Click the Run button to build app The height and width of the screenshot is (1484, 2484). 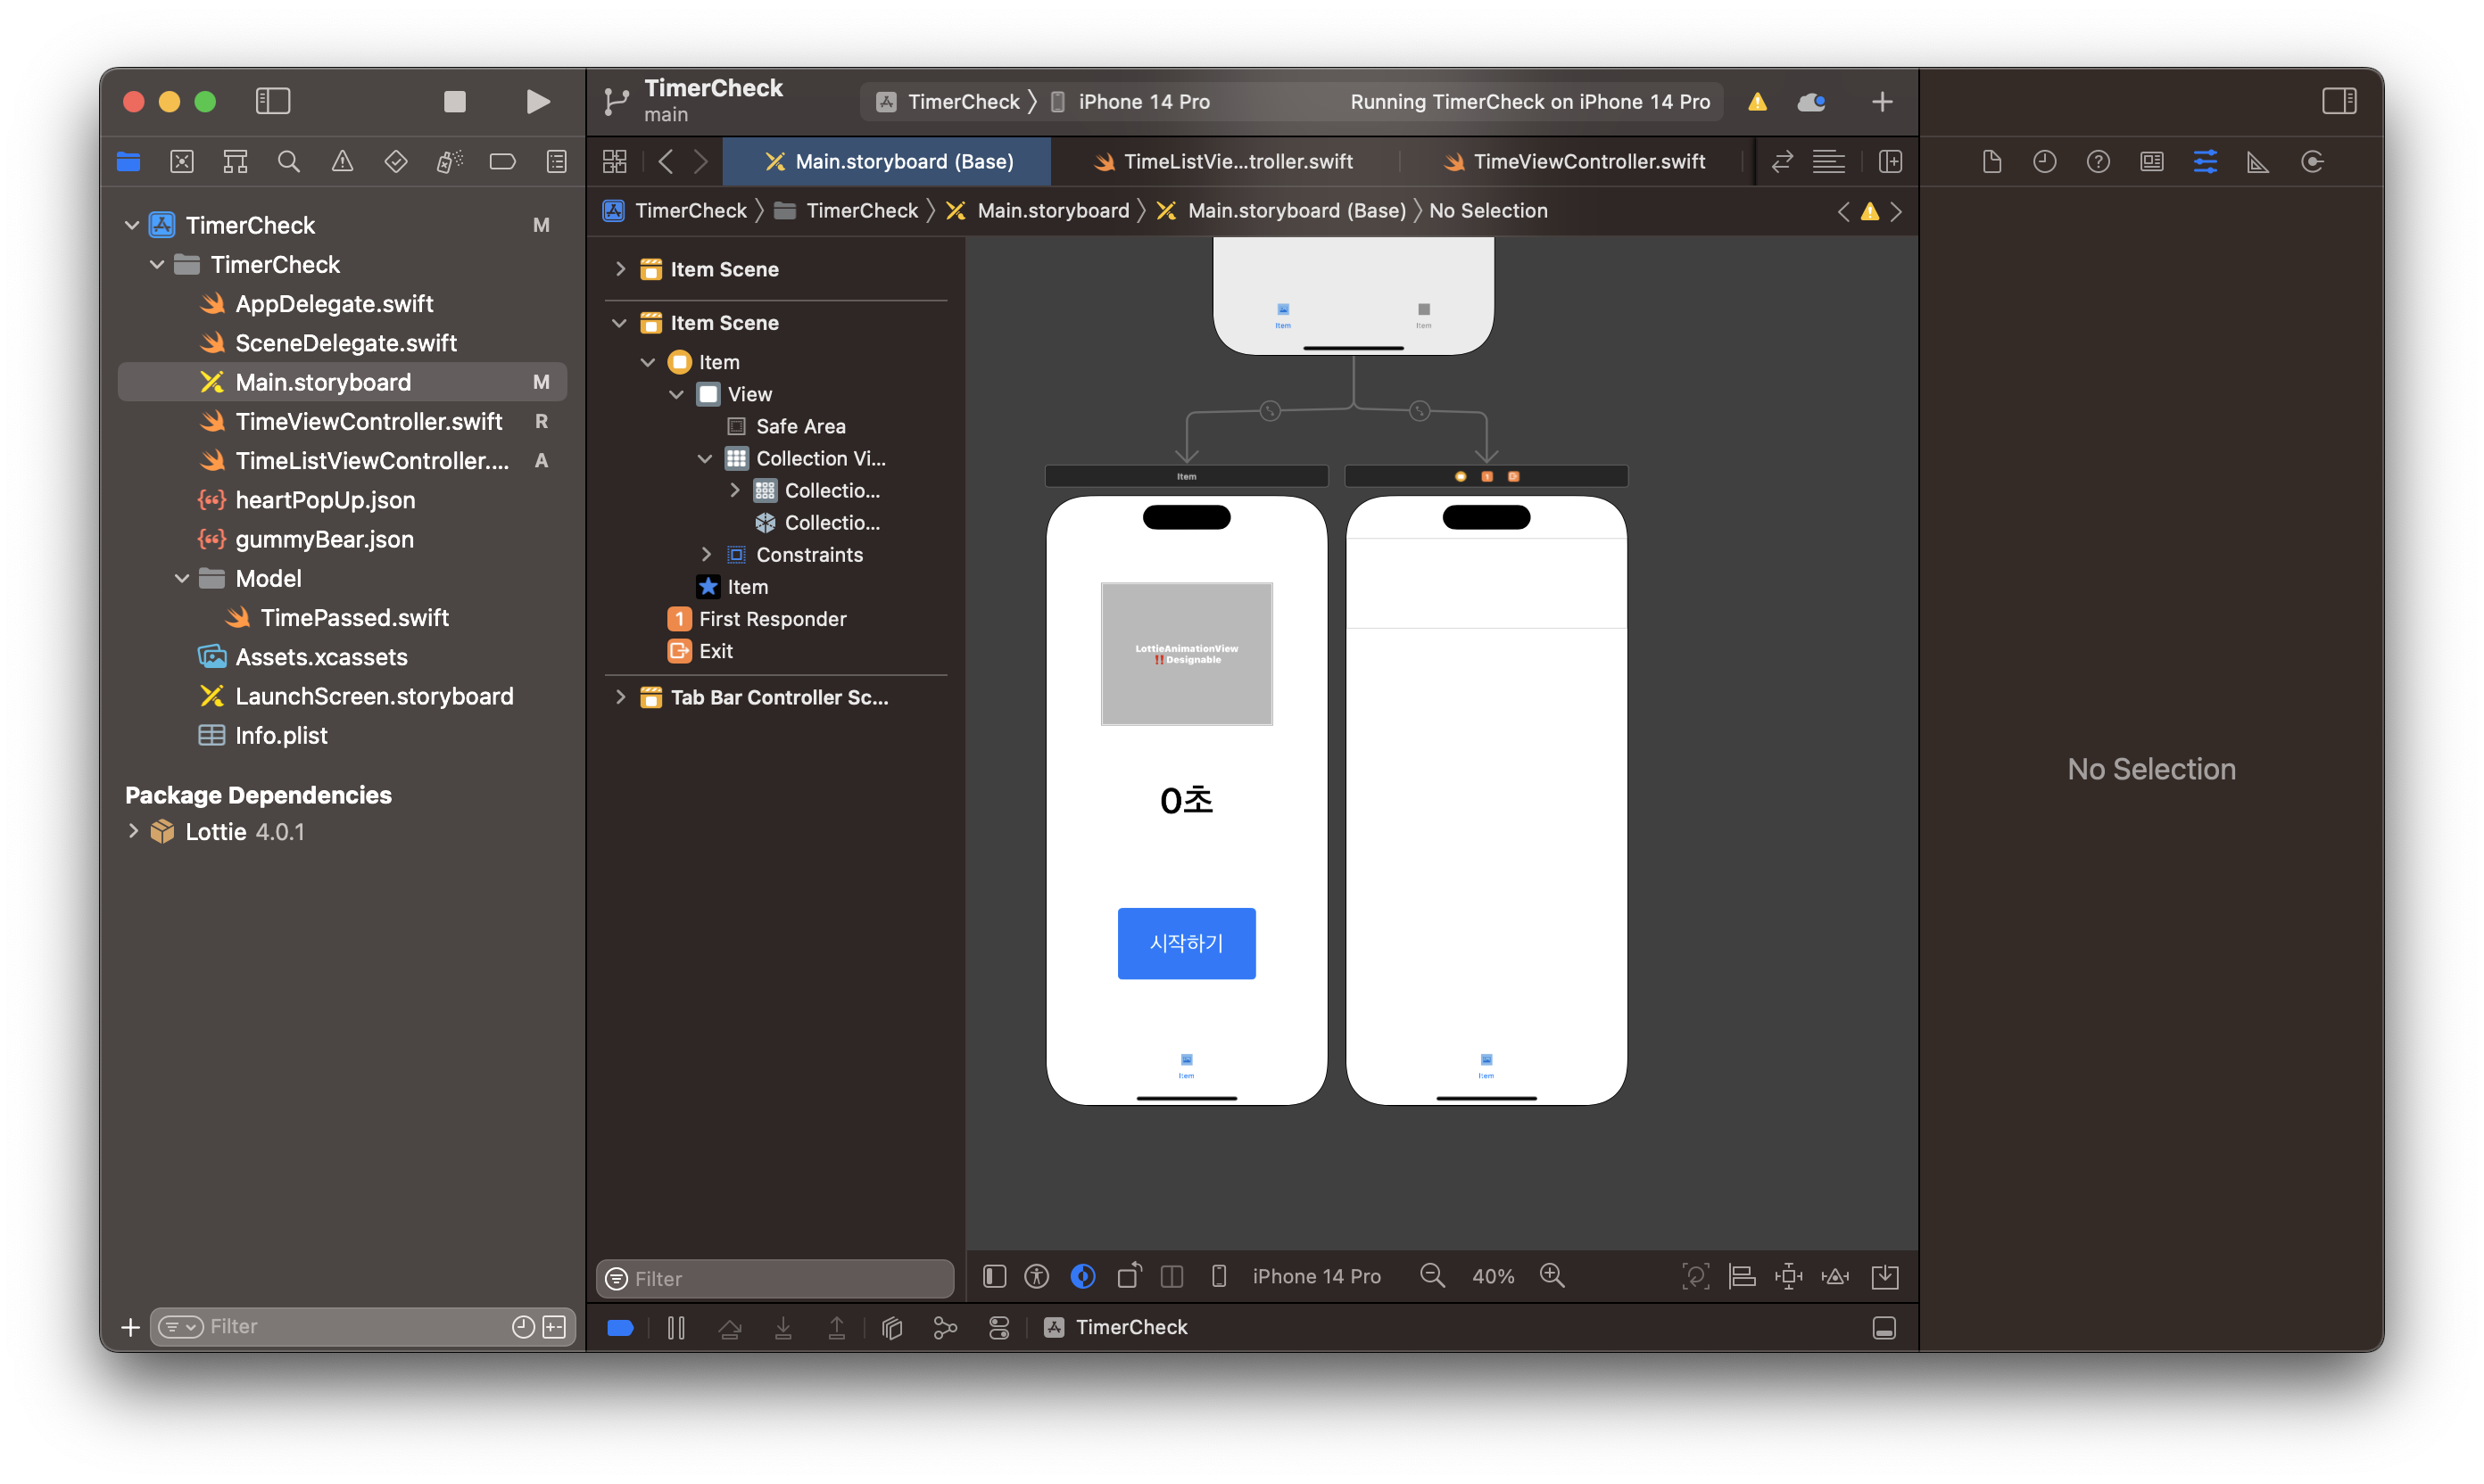pyautogui.click(x=541, y=101)
